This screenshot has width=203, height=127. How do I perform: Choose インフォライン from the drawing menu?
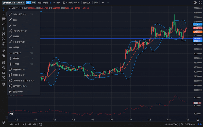24,31
